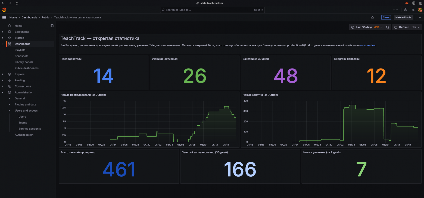Image resolution: width=424 pixels, height=198 pixels.
Task: Click the Grafana logo
Action: tap(4, 10)
